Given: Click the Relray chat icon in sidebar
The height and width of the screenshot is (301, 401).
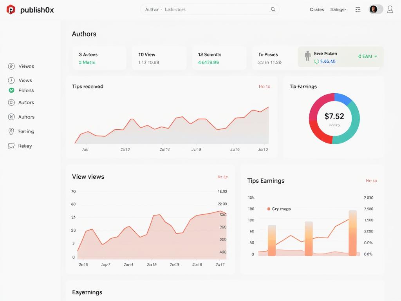Looking at the screenshot, I should tap(11, 146).
